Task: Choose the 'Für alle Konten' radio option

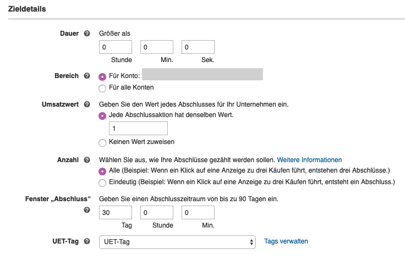Action: click(x=102, y=88)
